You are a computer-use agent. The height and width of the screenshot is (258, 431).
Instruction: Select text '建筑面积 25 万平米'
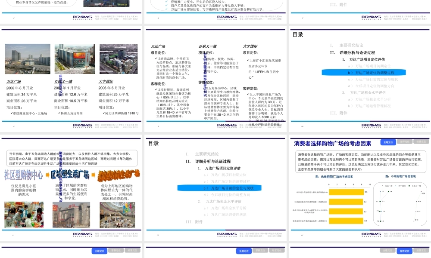pos(114,94)
